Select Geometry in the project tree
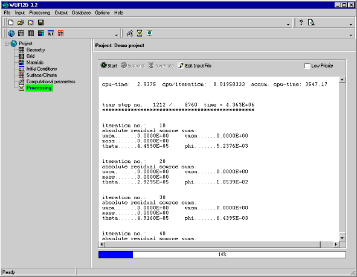Image resolution: width=357 pixels, height=277 pixels. click(35, 50)
